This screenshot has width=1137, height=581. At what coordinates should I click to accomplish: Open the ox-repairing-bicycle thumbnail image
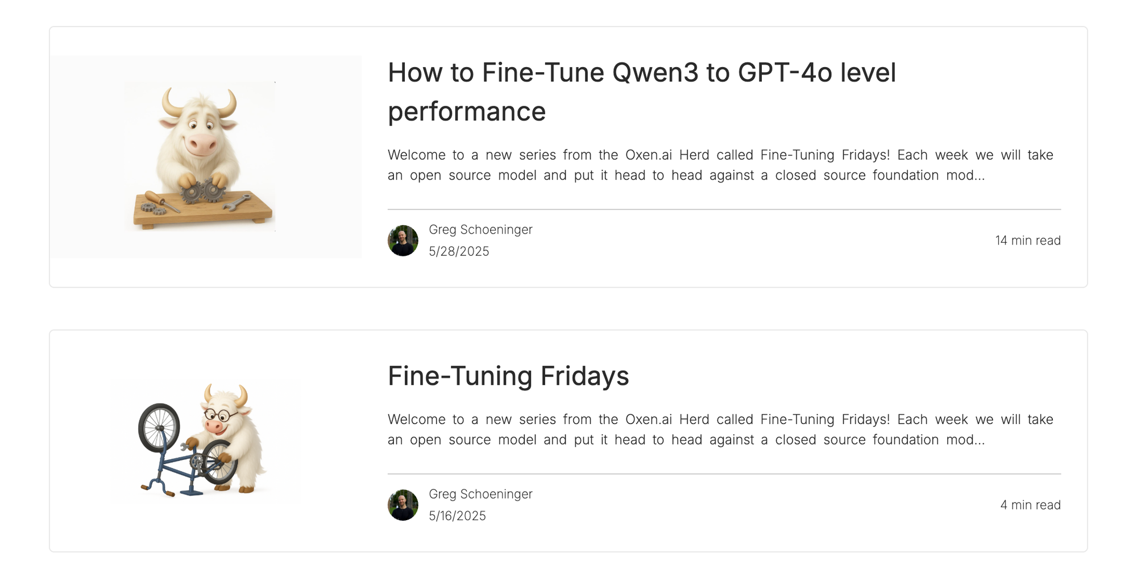[205, 441]
